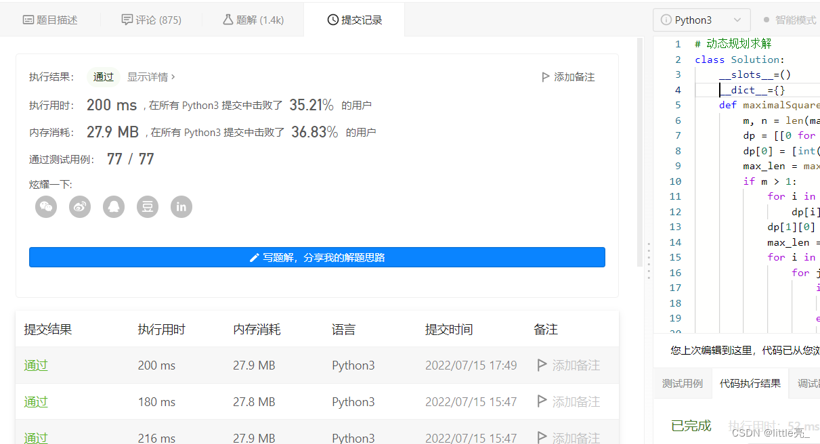Click 提交结果 column header
This screenshot has height=444, width=820.
click(x=47, y=330)
